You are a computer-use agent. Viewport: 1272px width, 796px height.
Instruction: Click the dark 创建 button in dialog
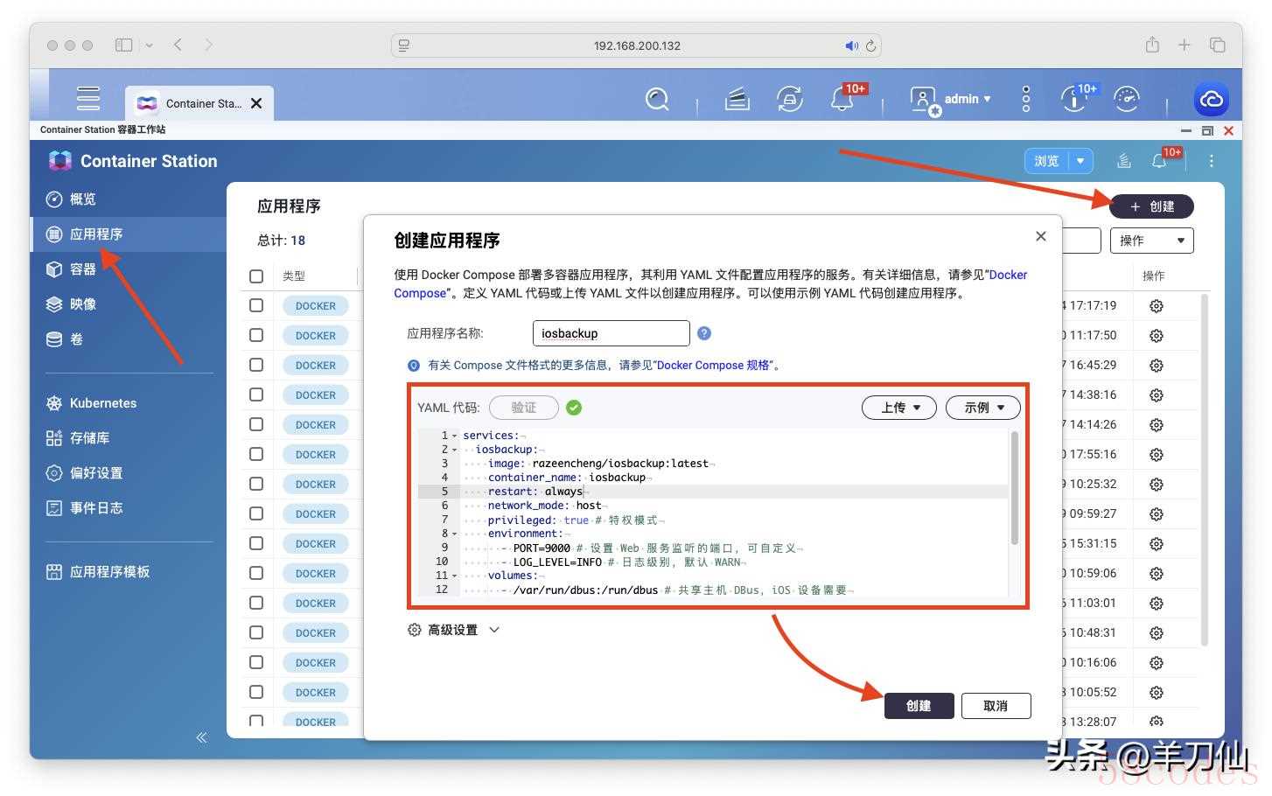pyautogui.click(x=919, y=706)
